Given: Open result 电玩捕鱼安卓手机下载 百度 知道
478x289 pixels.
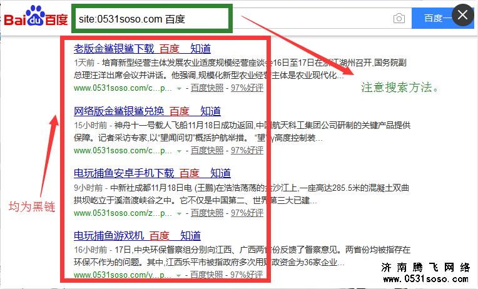Looking at the screenshot, I should tap(152, 173).
